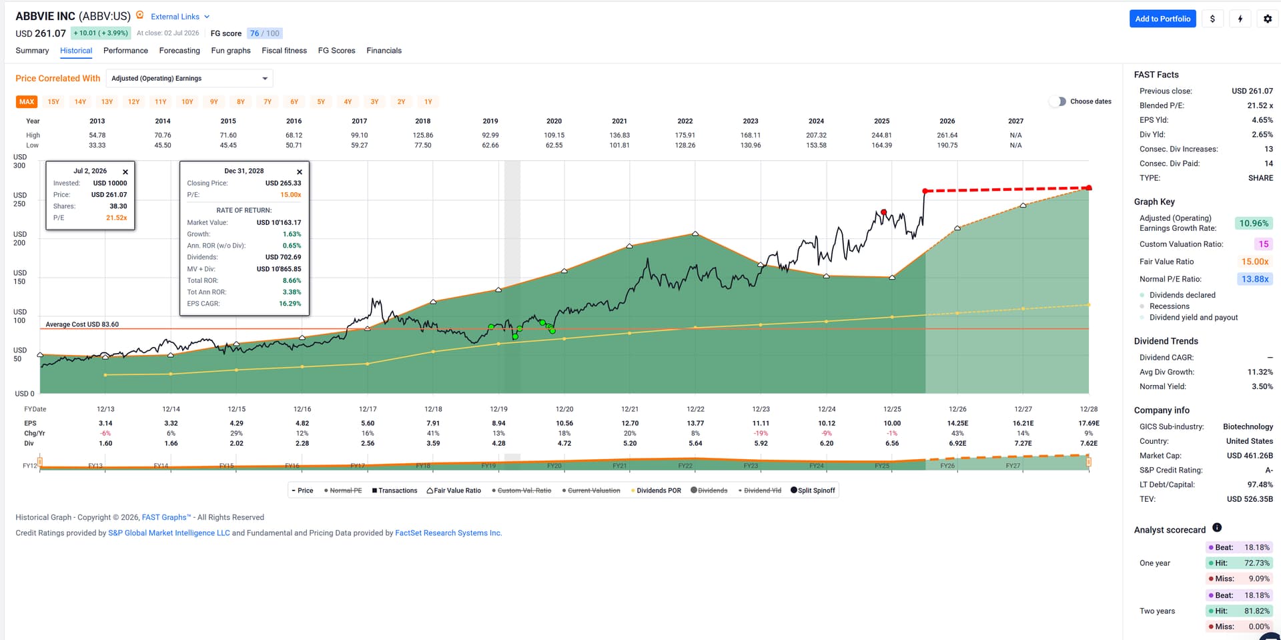
Task: Select the Historical tab
Action: (76, 51)
